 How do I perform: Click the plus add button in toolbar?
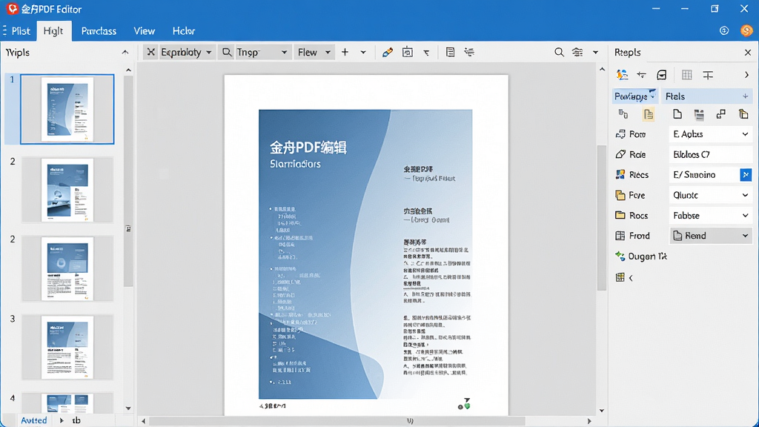345,52
